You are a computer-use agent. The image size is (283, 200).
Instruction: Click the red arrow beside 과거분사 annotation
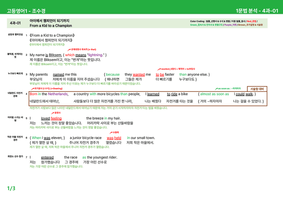click(x=33, y=88)
